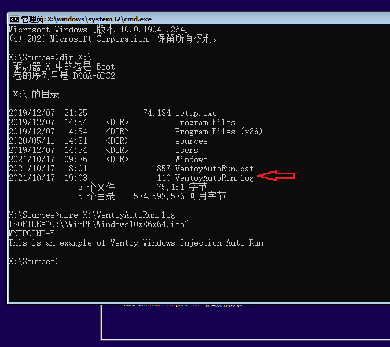Click the VentoyAutoRun.log file name in listing
This screenshot has width=390, height=347.
[x=214, y=178]
